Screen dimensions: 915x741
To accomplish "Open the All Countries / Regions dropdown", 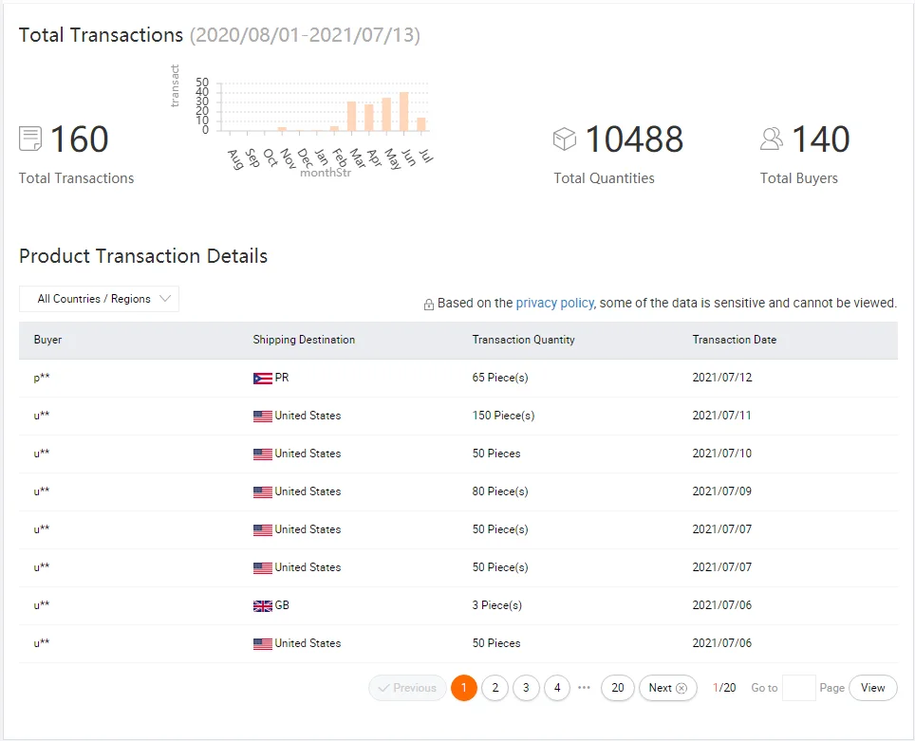I will tap(99, 299).
